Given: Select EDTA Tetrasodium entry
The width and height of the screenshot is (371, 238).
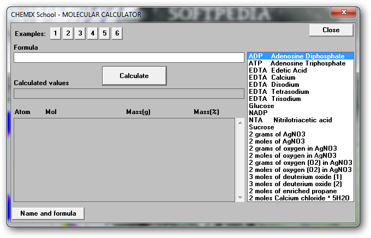Looking at the screenshot, I should point(301,92).
